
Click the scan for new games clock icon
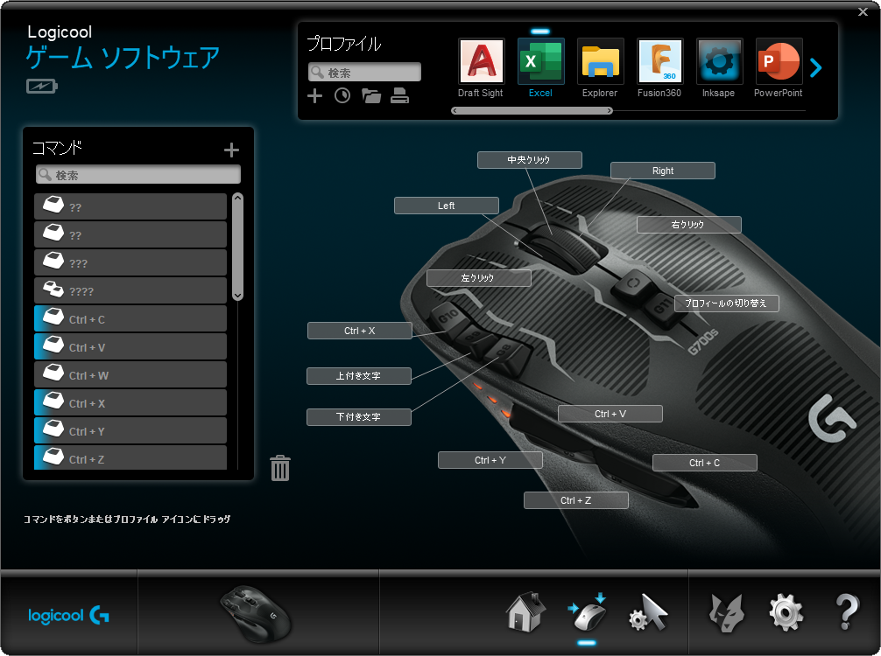tap(342, 96)
